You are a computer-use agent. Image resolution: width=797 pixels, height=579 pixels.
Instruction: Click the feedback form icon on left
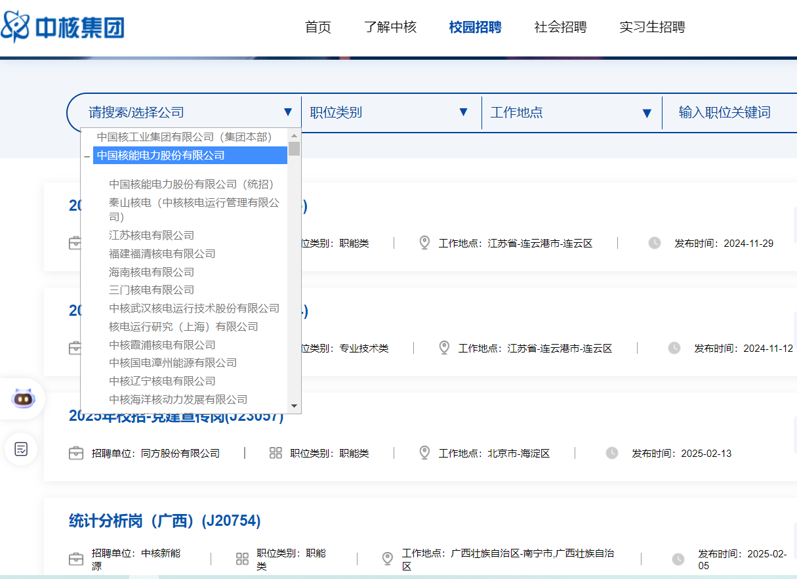[x=22, y=449]
